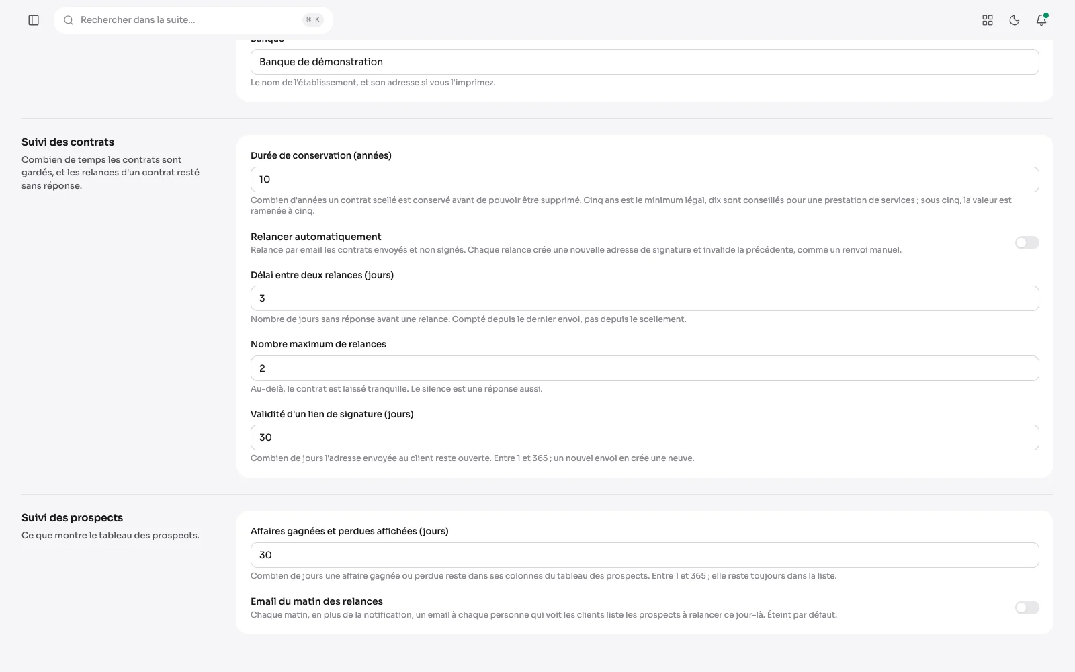Click the 'Email du matin des relances' label
The image size is (1075, 672).
click(316, 601)
